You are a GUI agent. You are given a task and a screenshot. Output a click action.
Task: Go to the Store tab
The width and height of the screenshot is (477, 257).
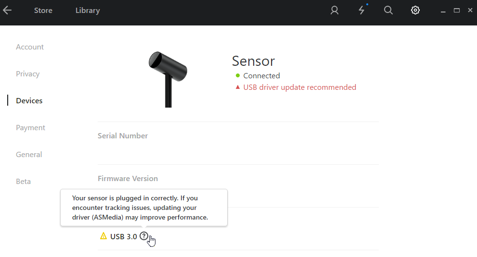(43, 11)
